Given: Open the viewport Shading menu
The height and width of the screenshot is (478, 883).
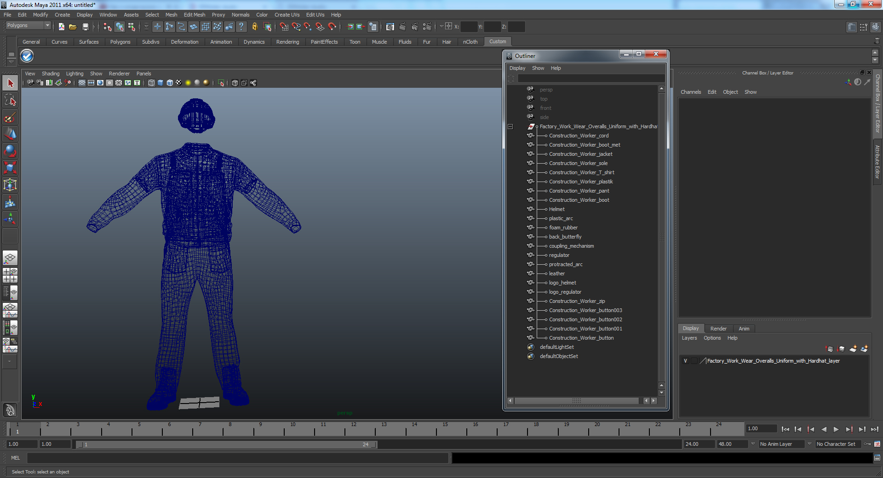Looking at the screenshot, I should [x=51, y=74].
